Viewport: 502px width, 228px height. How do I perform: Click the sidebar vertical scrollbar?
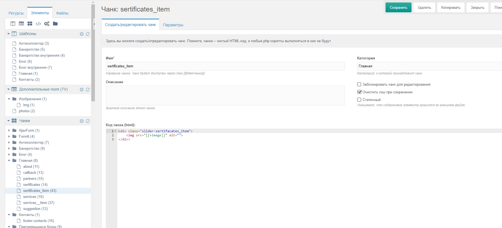point(93,53)
